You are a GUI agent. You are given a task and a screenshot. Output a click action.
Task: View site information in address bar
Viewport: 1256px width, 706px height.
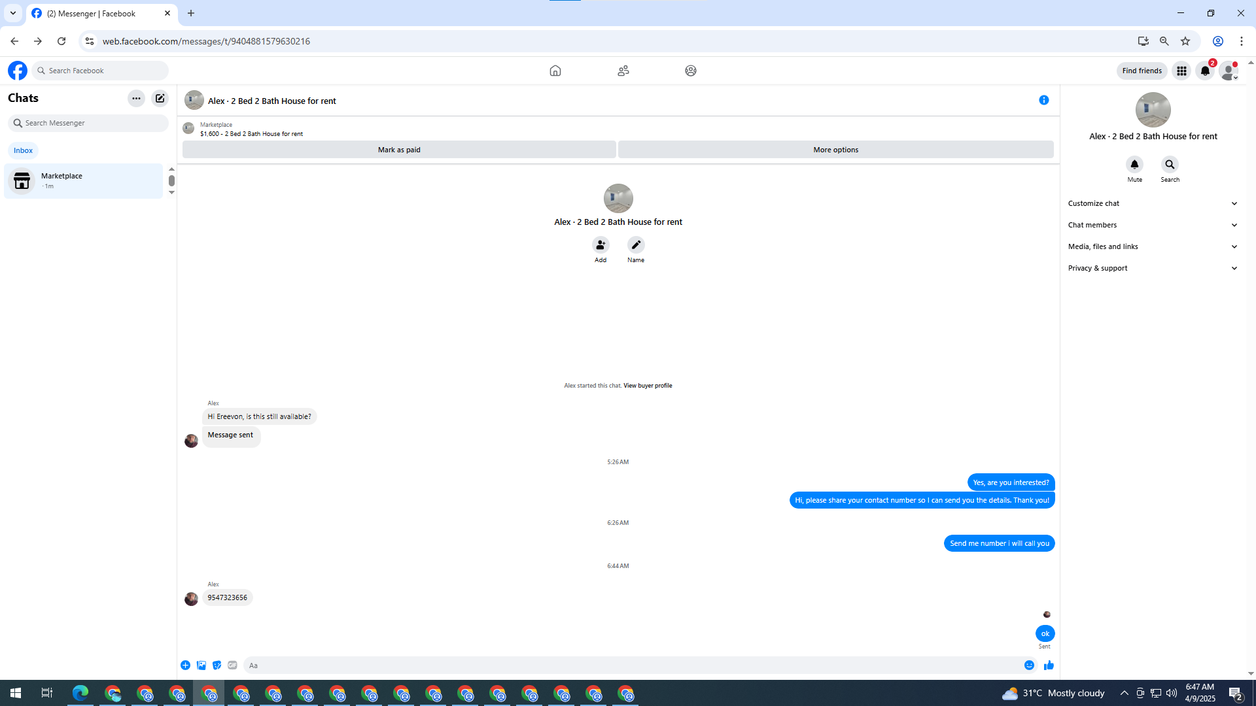pyautogui.click(x=90, y=41)
